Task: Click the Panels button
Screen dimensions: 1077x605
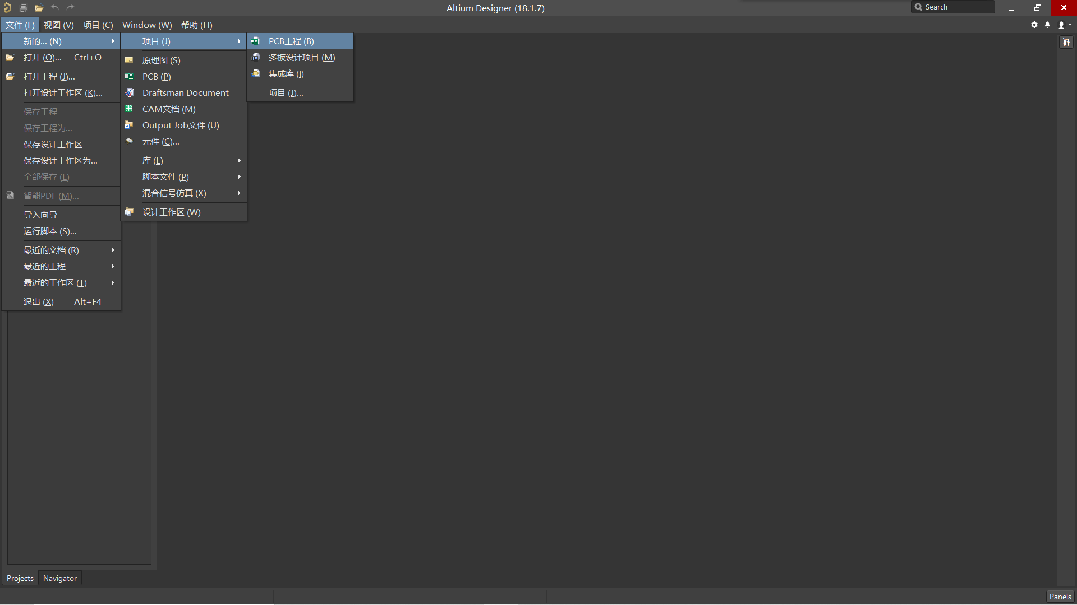Action: 1060,597
